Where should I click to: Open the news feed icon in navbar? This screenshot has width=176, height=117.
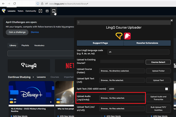click(x=47, y=11)
